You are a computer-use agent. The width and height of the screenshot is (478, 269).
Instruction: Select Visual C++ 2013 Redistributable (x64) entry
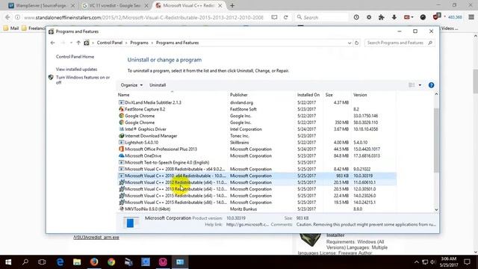(x=257, y=189)
